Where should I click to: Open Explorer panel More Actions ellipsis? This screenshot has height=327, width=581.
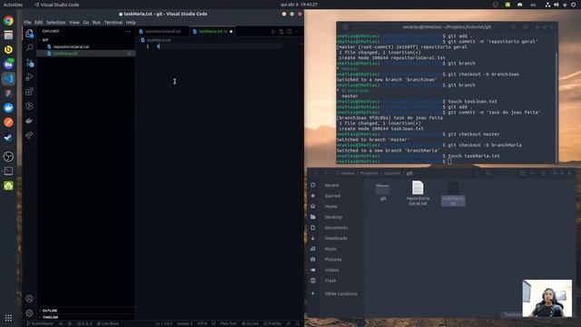(x=128, y=32)
